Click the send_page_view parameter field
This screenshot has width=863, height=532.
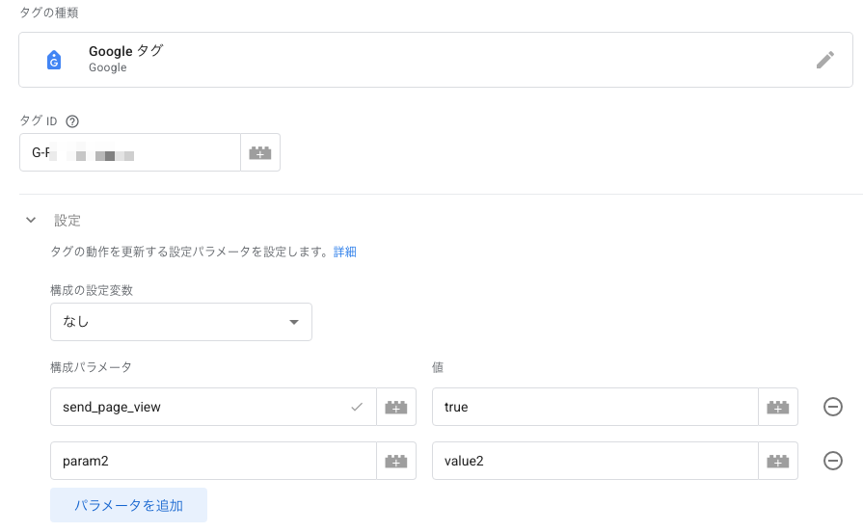point(213,407)
